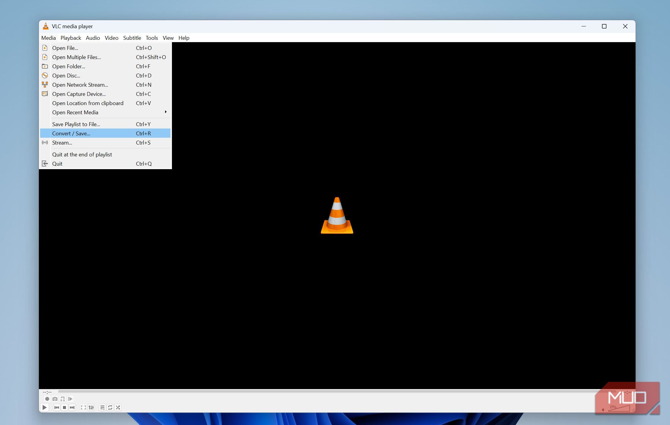Choose Open Network Stream... entry
The height and width of the screenshot is (425, 670).
[x=105, y=85]
